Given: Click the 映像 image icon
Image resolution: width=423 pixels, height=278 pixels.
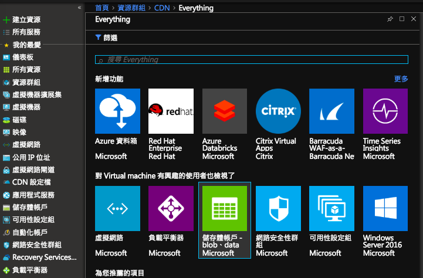Looking at the screenshot, I should [6, 132].
